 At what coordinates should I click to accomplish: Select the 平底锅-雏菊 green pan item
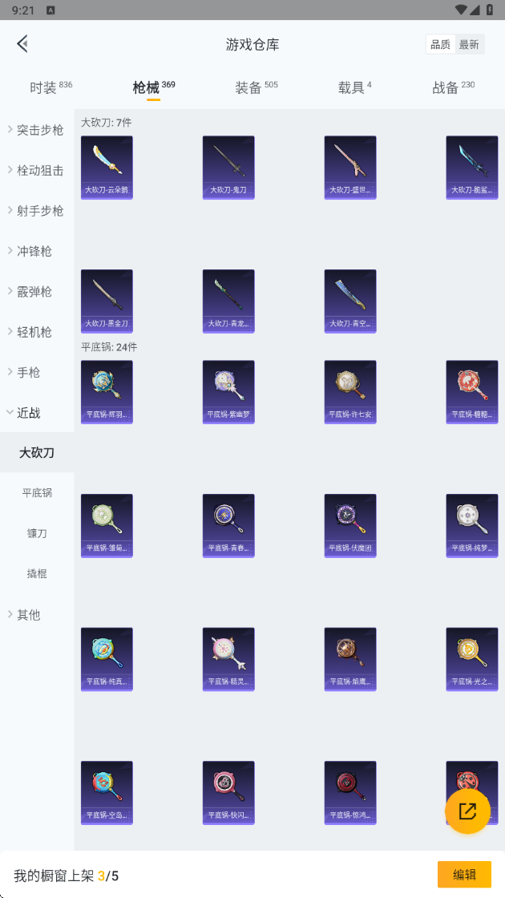pos(107,526)
